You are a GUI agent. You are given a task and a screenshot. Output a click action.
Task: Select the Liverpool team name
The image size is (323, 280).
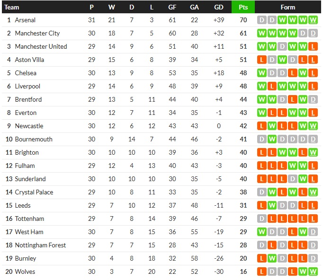27,86
